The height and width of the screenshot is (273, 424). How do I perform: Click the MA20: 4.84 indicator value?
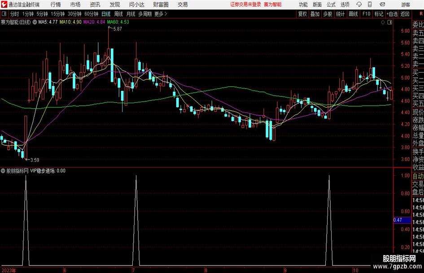[94, 22]
